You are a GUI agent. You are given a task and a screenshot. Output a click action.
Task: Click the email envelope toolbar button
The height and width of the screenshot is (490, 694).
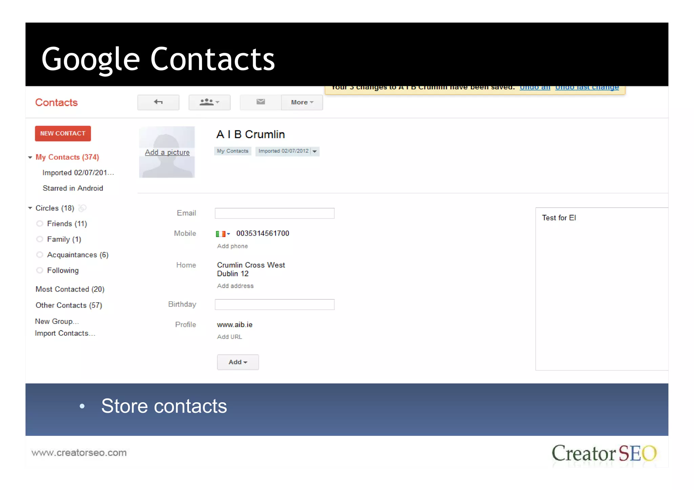click(261, 102)
